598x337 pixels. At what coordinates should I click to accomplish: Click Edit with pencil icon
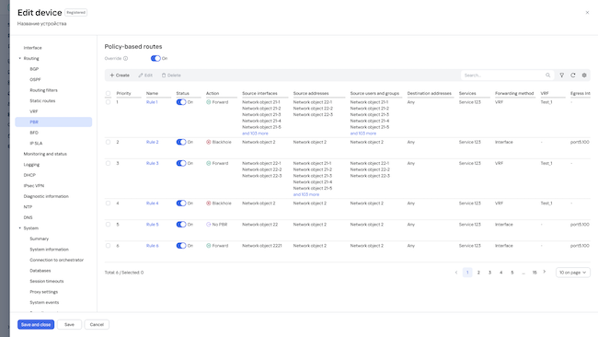[x=145, y=76]
